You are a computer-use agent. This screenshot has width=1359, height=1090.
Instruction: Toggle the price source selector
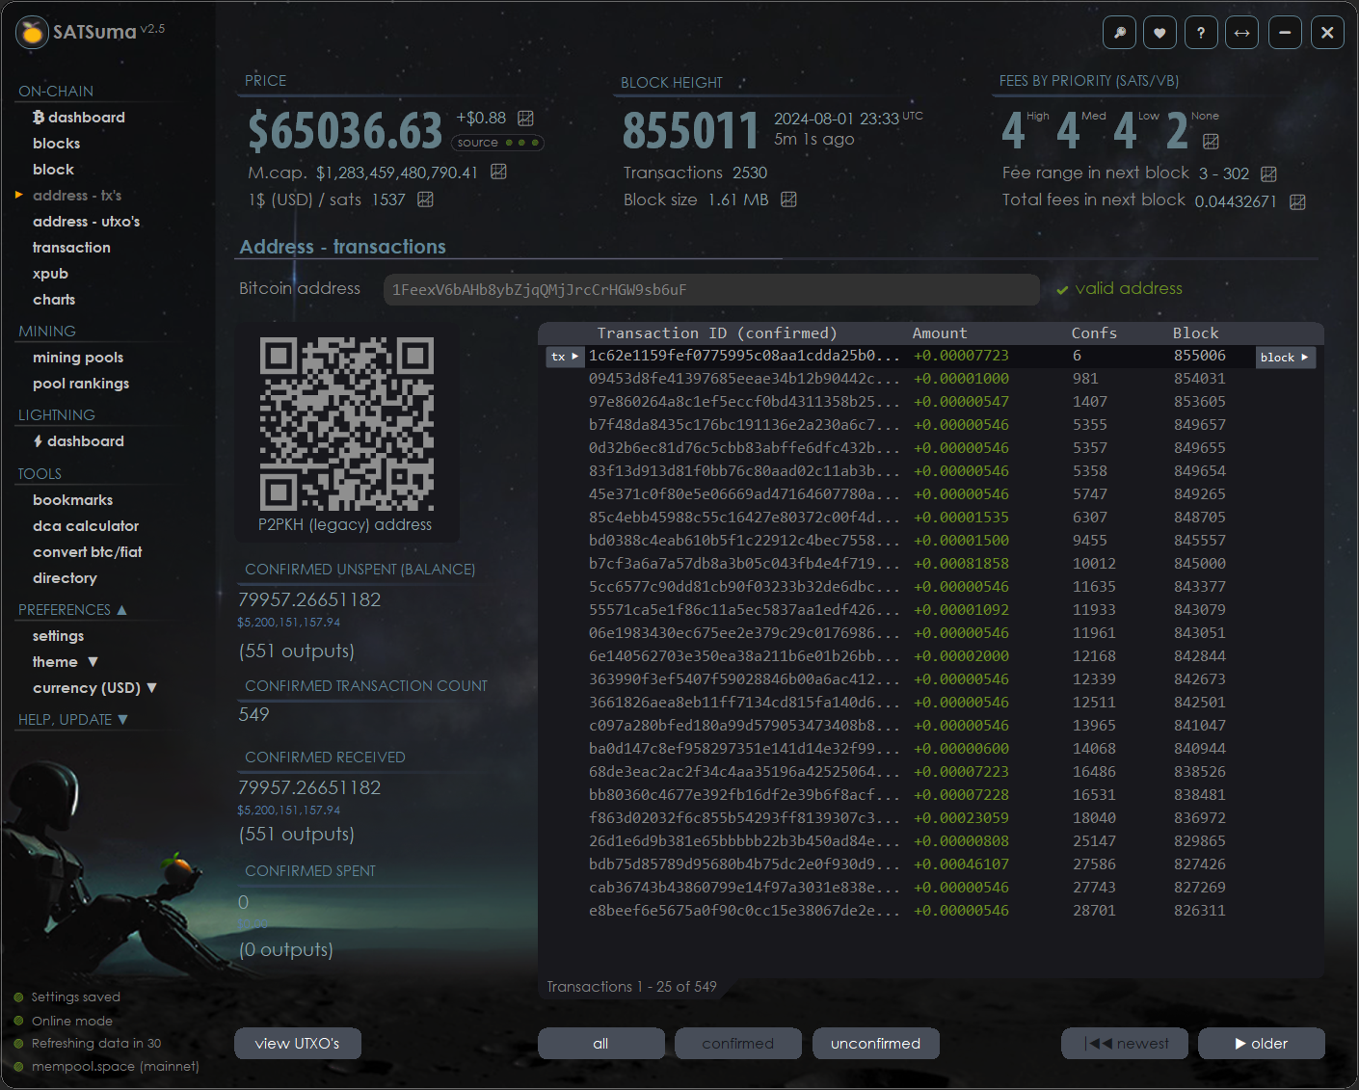(497, 143)
